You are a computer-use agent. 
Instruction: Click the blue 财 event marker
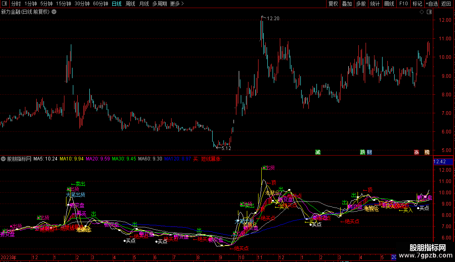click(x=369, y=152)
